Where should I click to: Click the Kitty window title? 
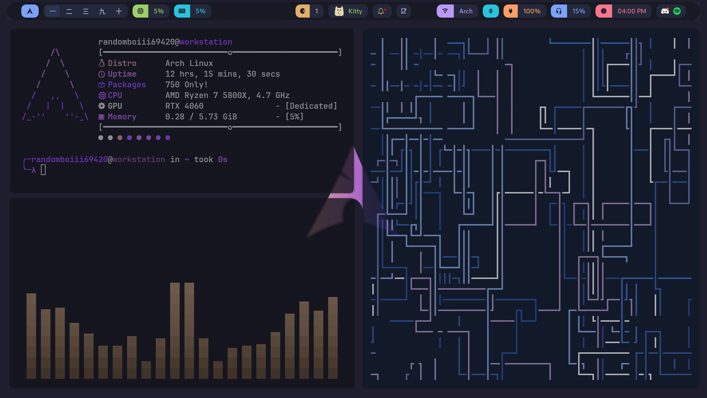(x=355, y=11)
